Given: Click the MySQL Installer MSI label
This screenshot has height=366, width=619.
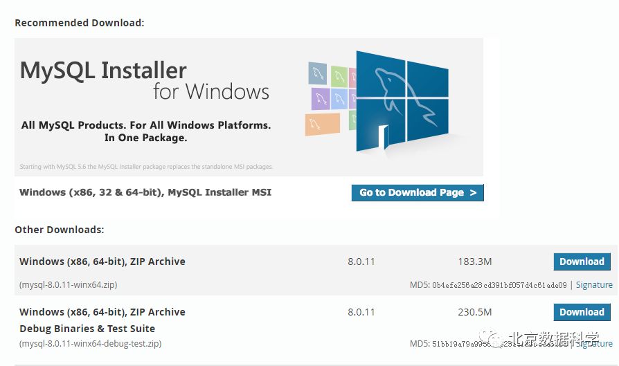Looking at the screenshot, I should pos(145,192).
